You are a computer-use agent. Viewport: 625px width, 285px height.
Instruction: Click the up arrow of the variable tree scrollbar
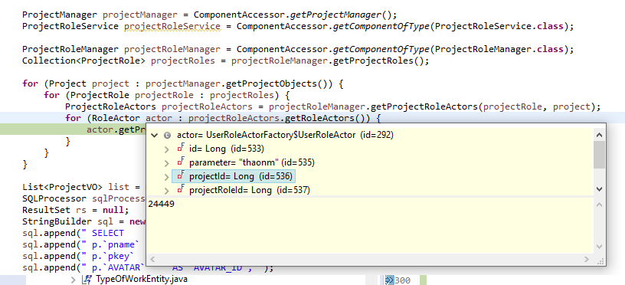click(x=599, y=135)
